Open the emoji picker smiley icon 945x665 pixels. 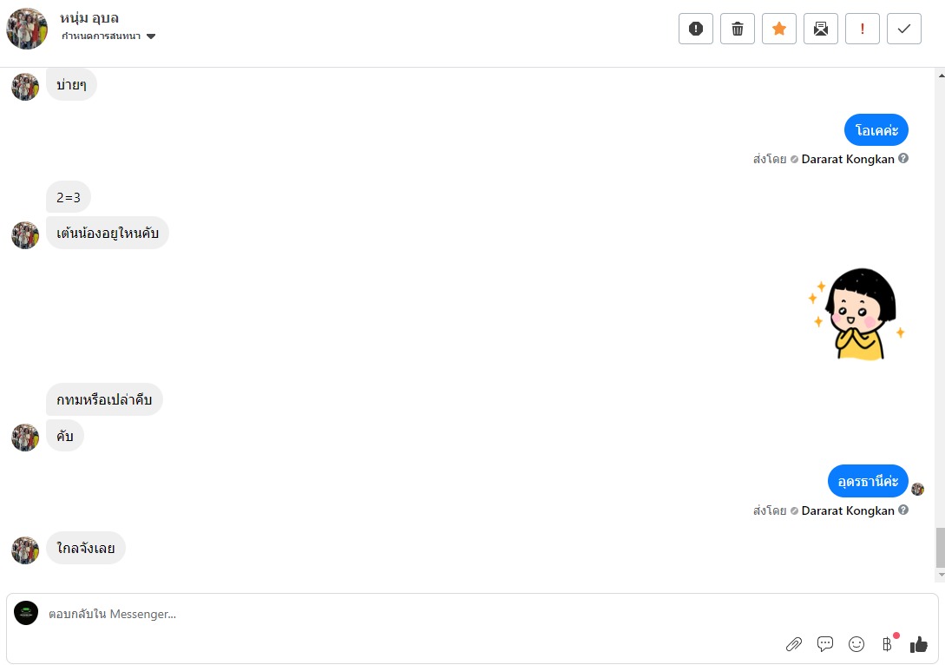[856, 644]
